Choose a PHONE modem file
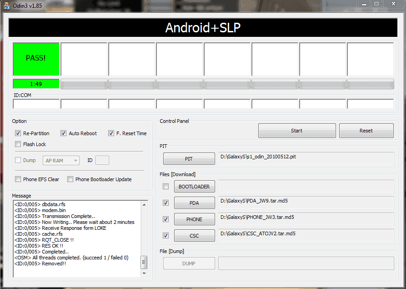Screen dimensions: 406x289 [x=195, y=219]
